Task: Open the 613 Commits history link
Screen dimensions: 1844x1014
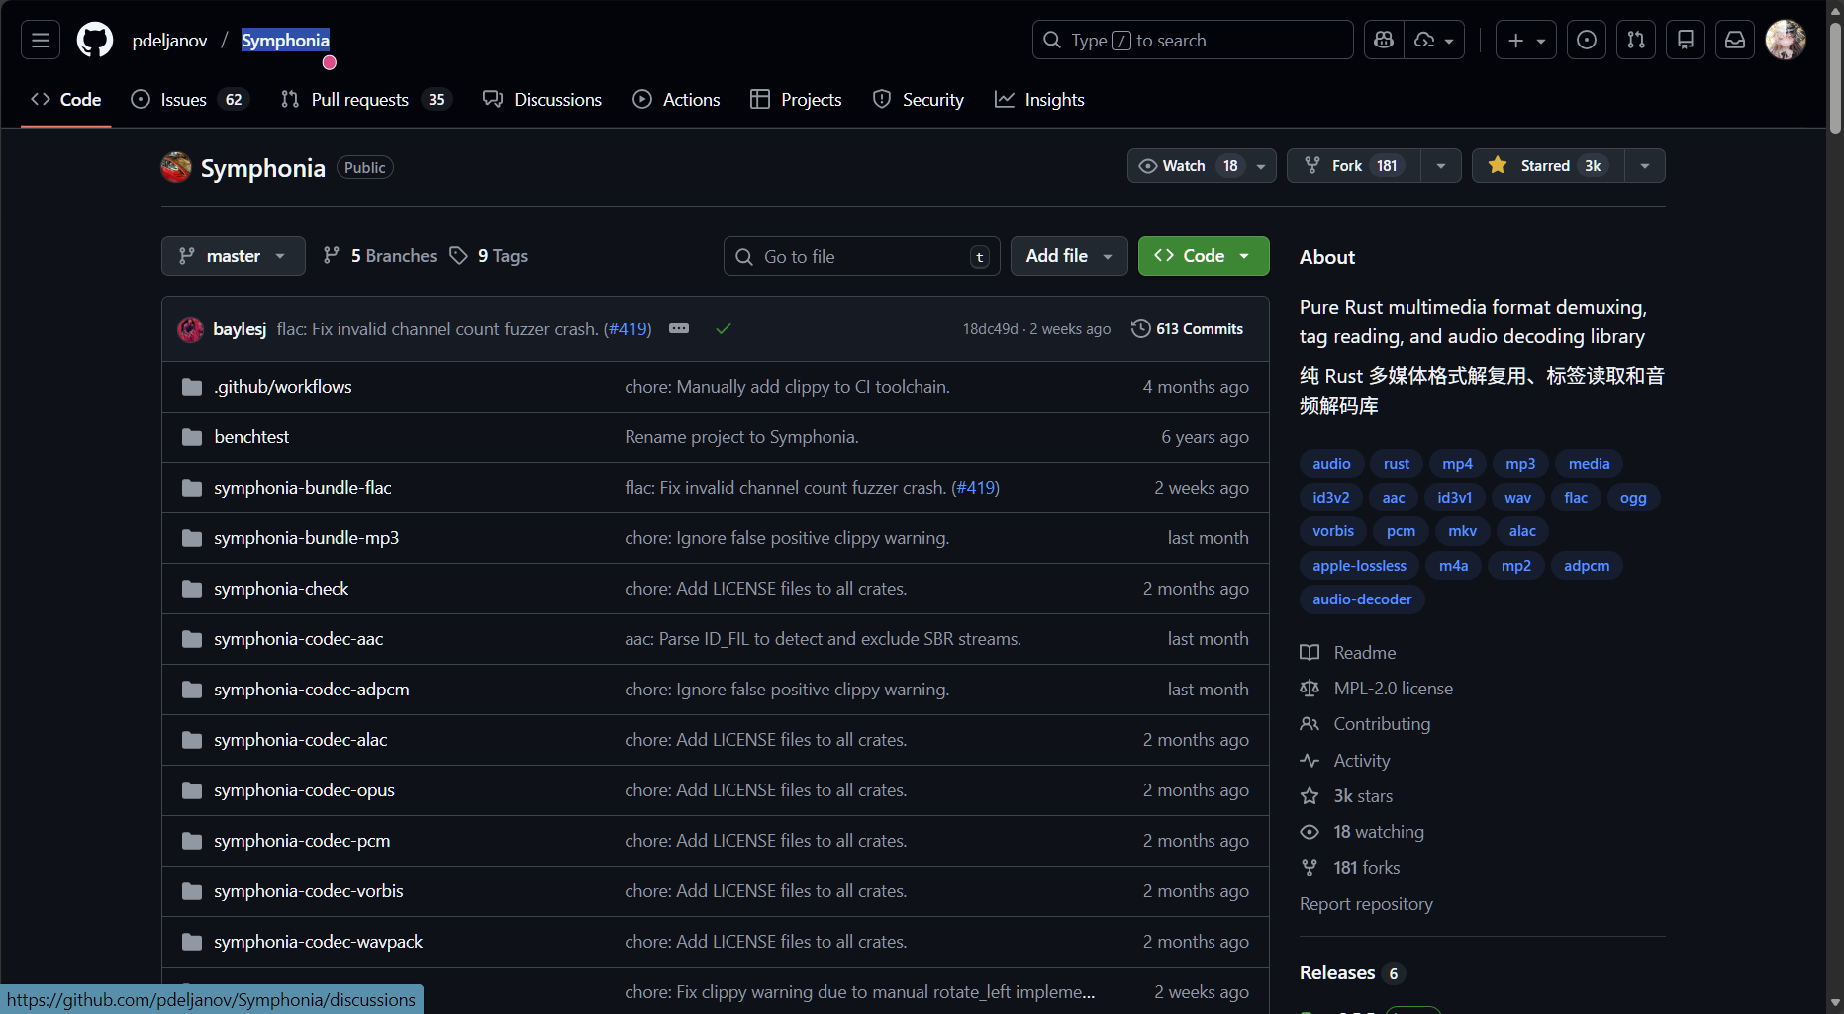Action: (x=1187, y=329)
